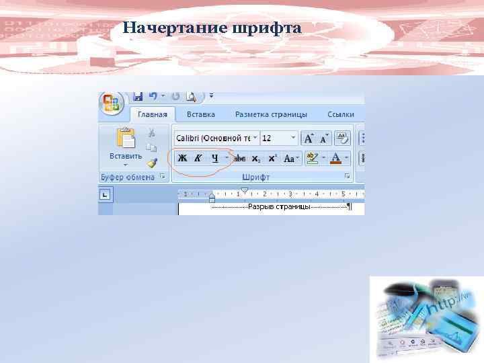Screen dimensions: 484x363
Task: Click the Redo icon in quick access toolbar
Action: point(175,97)
